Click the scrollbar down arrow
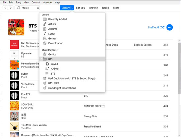The width and height of the screenshot is (181, 140). pyautogui.click(x=179, y=136)
